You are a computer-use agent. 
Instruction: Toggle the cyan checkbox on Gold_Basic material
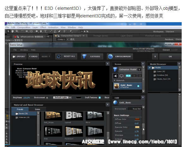tap(138, 86)
